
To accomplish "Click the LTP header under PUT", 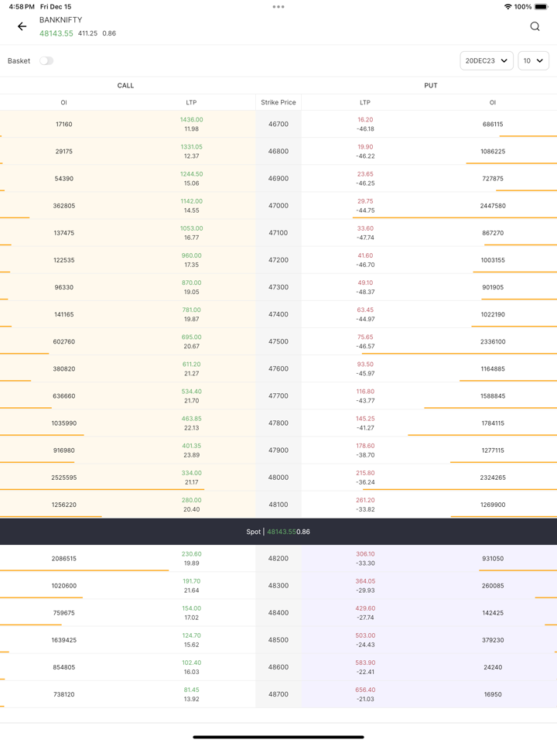I will click(x=365, y=102).
